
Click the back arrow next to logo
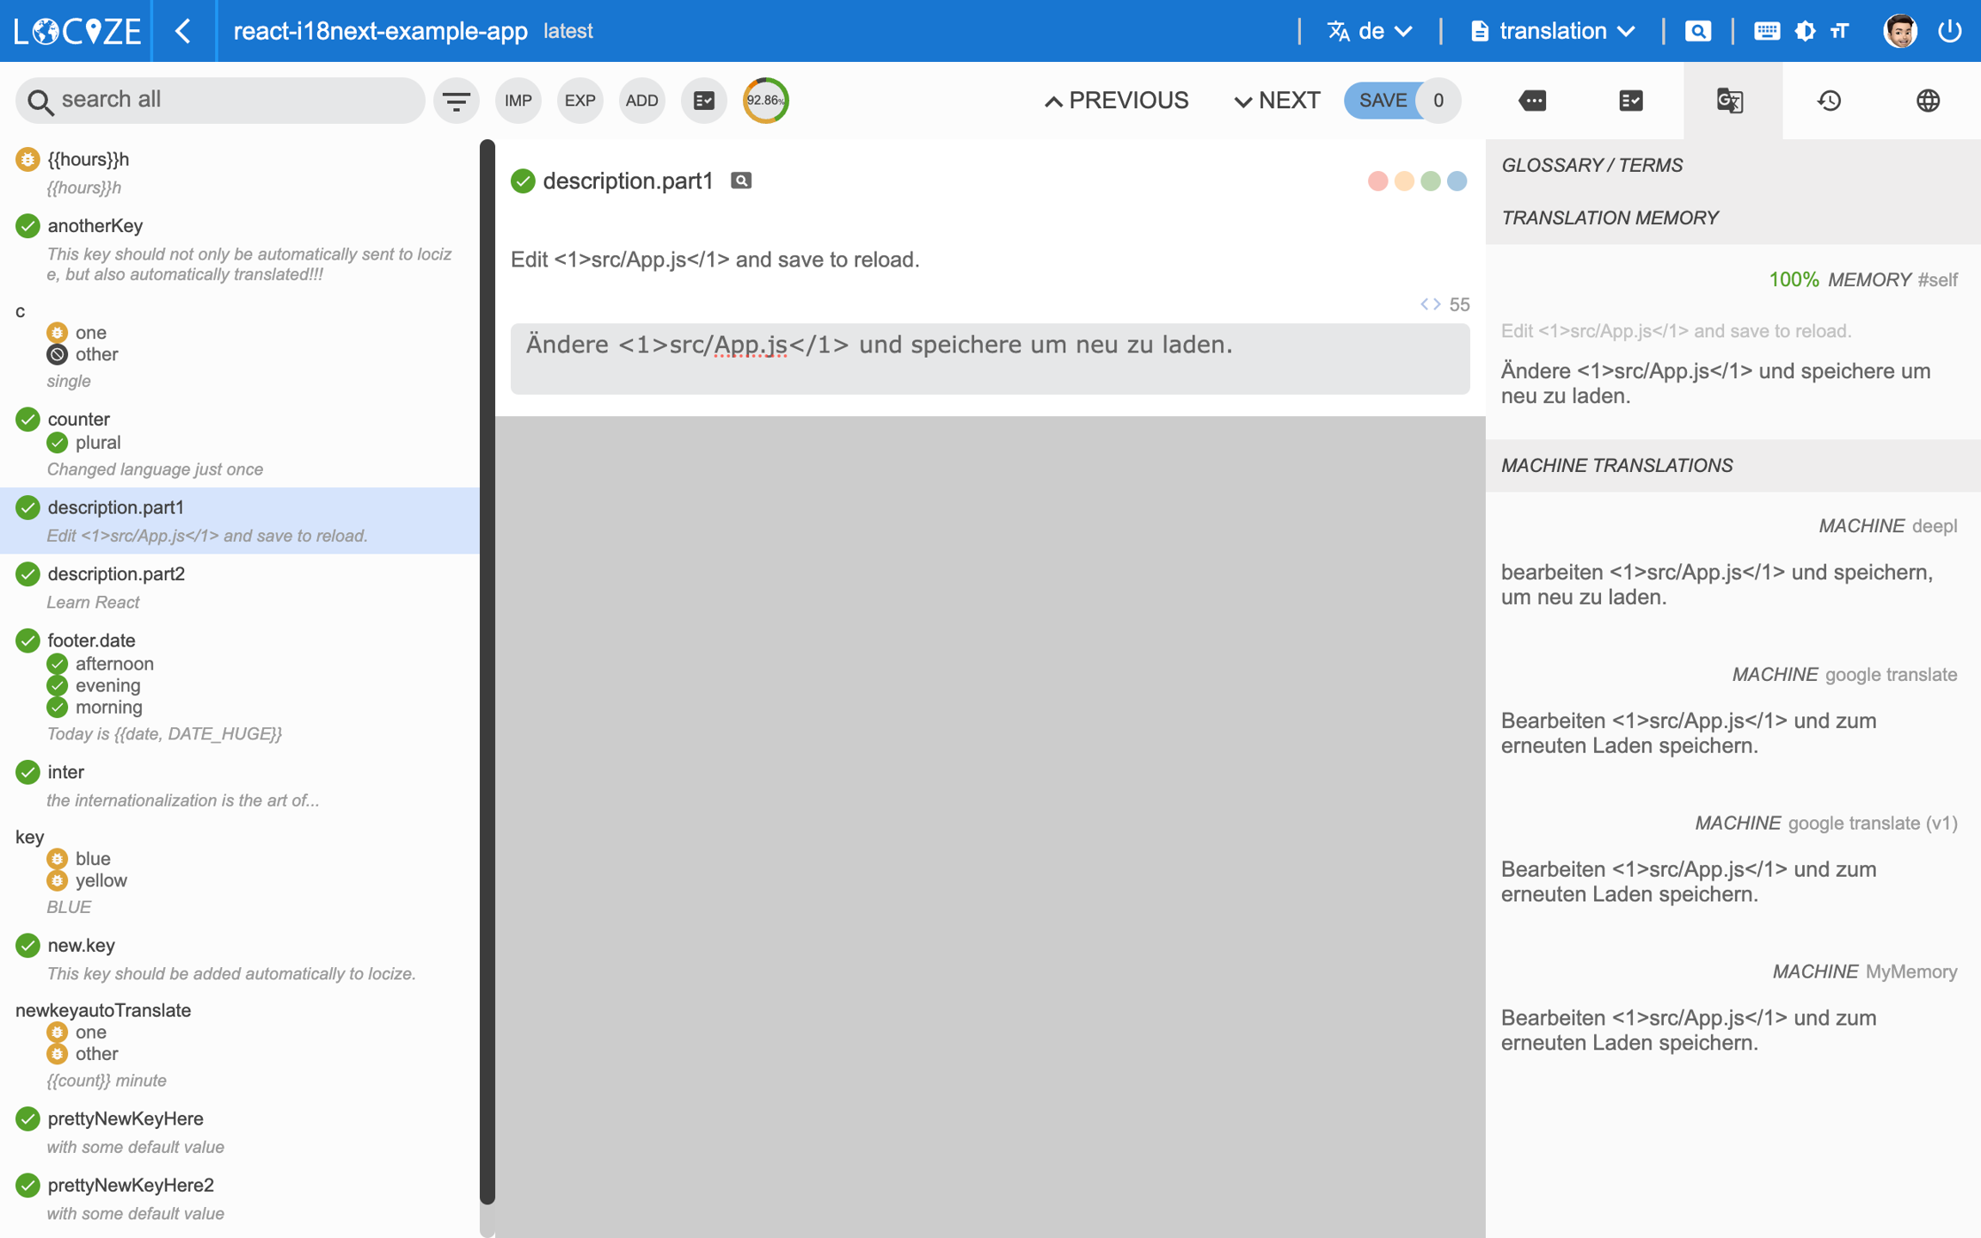point(183,31)
